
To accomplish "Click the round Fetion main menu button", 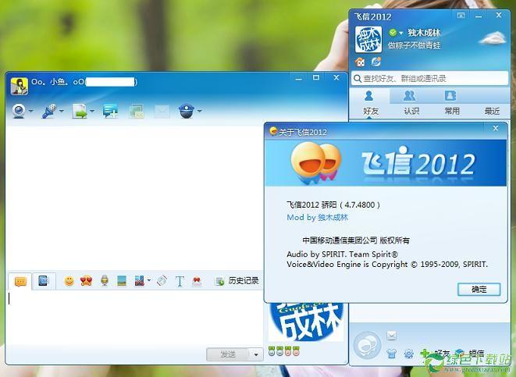I will [367, 346].
